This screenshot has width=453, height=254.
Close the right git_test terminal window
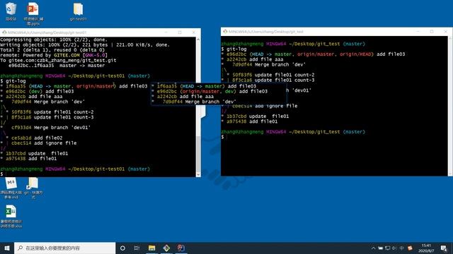tap(446, 31)
